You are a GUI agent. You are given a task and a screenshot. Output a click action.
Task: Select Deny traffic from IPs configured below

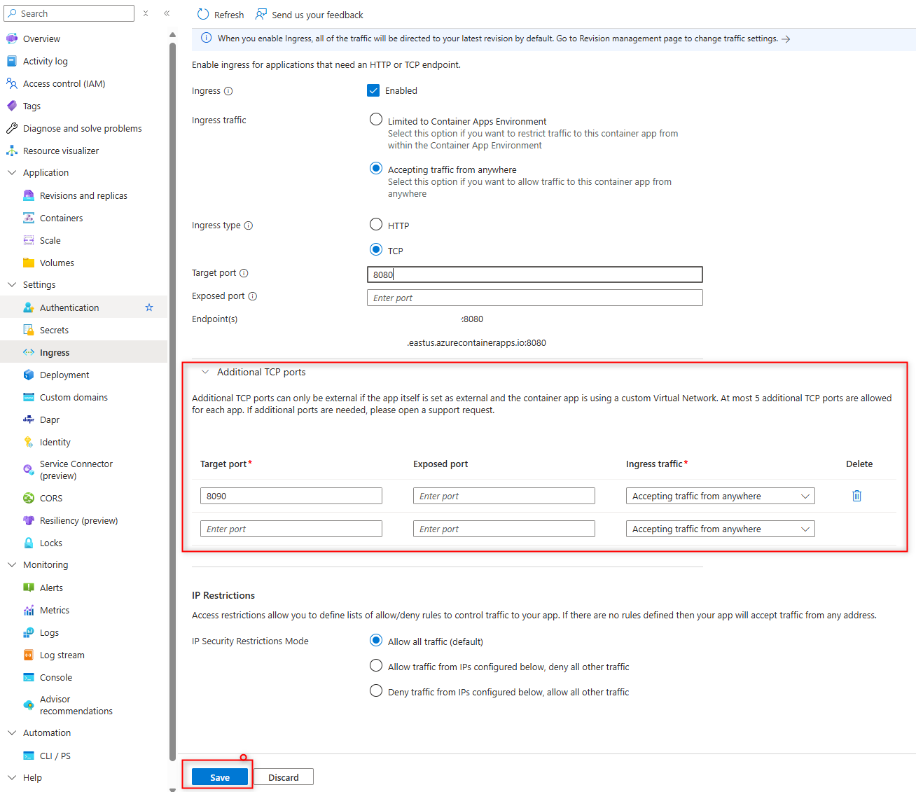(376, 690)
